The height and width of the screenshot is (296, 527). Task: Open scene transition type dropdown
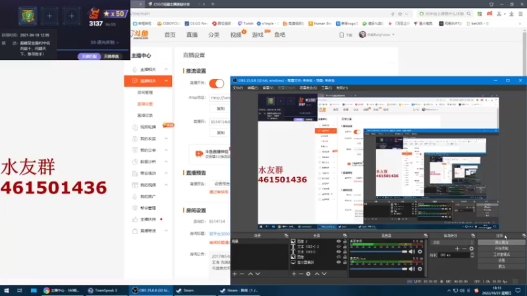(453, 242)
